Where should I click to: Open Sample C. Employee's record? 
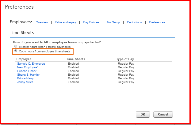coord(31,64)
